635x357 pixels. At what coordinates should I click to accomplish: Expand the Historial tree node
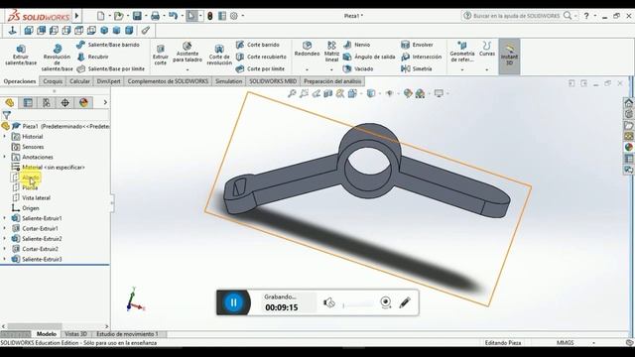coord(4,137)
